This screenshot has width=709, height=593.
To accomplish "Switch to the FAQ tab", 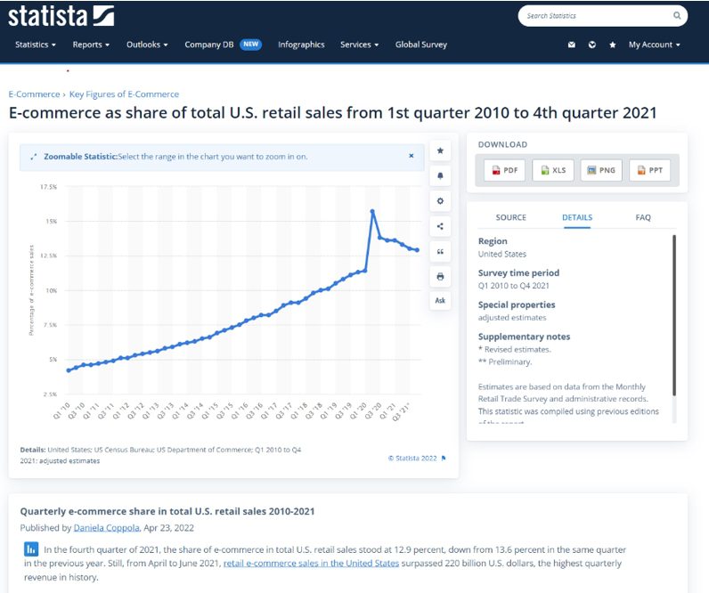I will click(643, 217).
